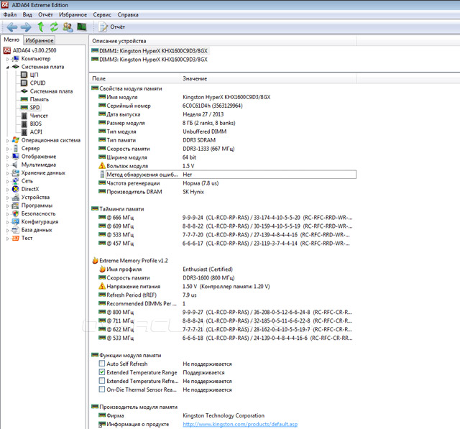
Task: Select the Вольтаж модуля warning row
Action: 227,166
